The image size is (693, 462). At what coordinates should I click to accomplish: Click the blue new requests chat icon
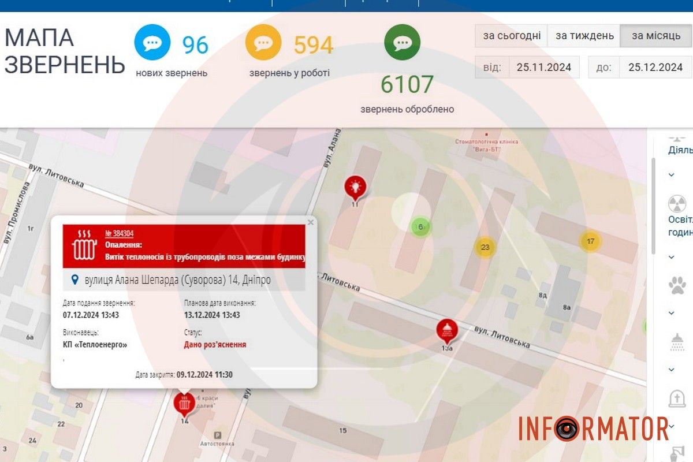click(152, 43)
